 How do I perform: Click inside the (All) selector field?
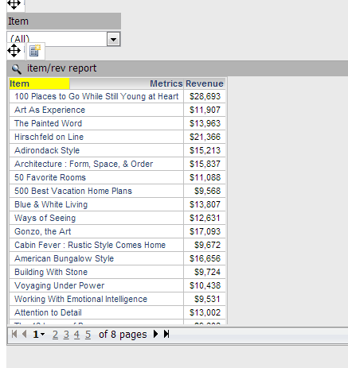[57, 39]
